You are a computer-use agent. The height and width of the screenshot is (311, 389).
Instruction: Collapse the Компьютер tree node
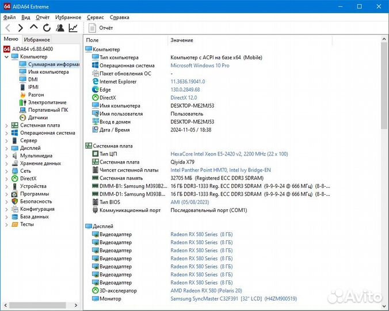(x=7, y=57)
